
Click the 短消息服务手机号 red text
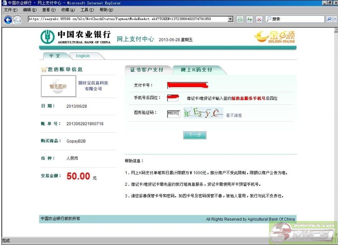coord(248,98)
